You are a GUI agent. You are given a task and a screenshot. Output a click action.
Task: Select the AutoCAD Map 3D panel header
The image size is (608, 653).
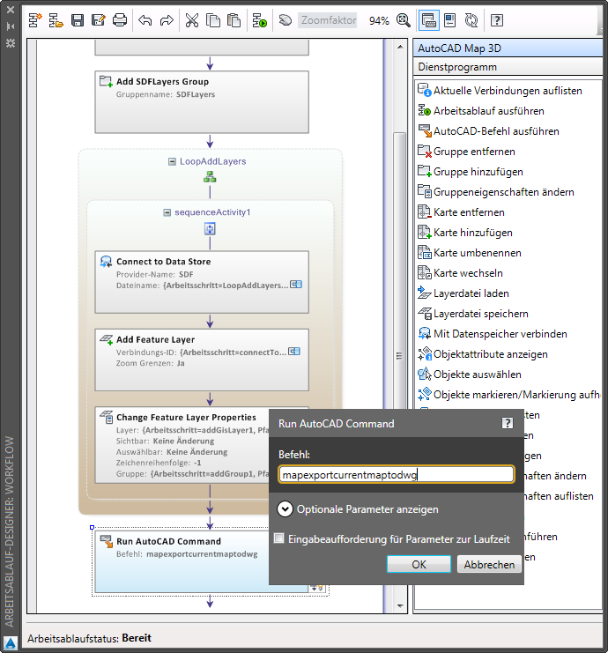(x=508, y=48)
